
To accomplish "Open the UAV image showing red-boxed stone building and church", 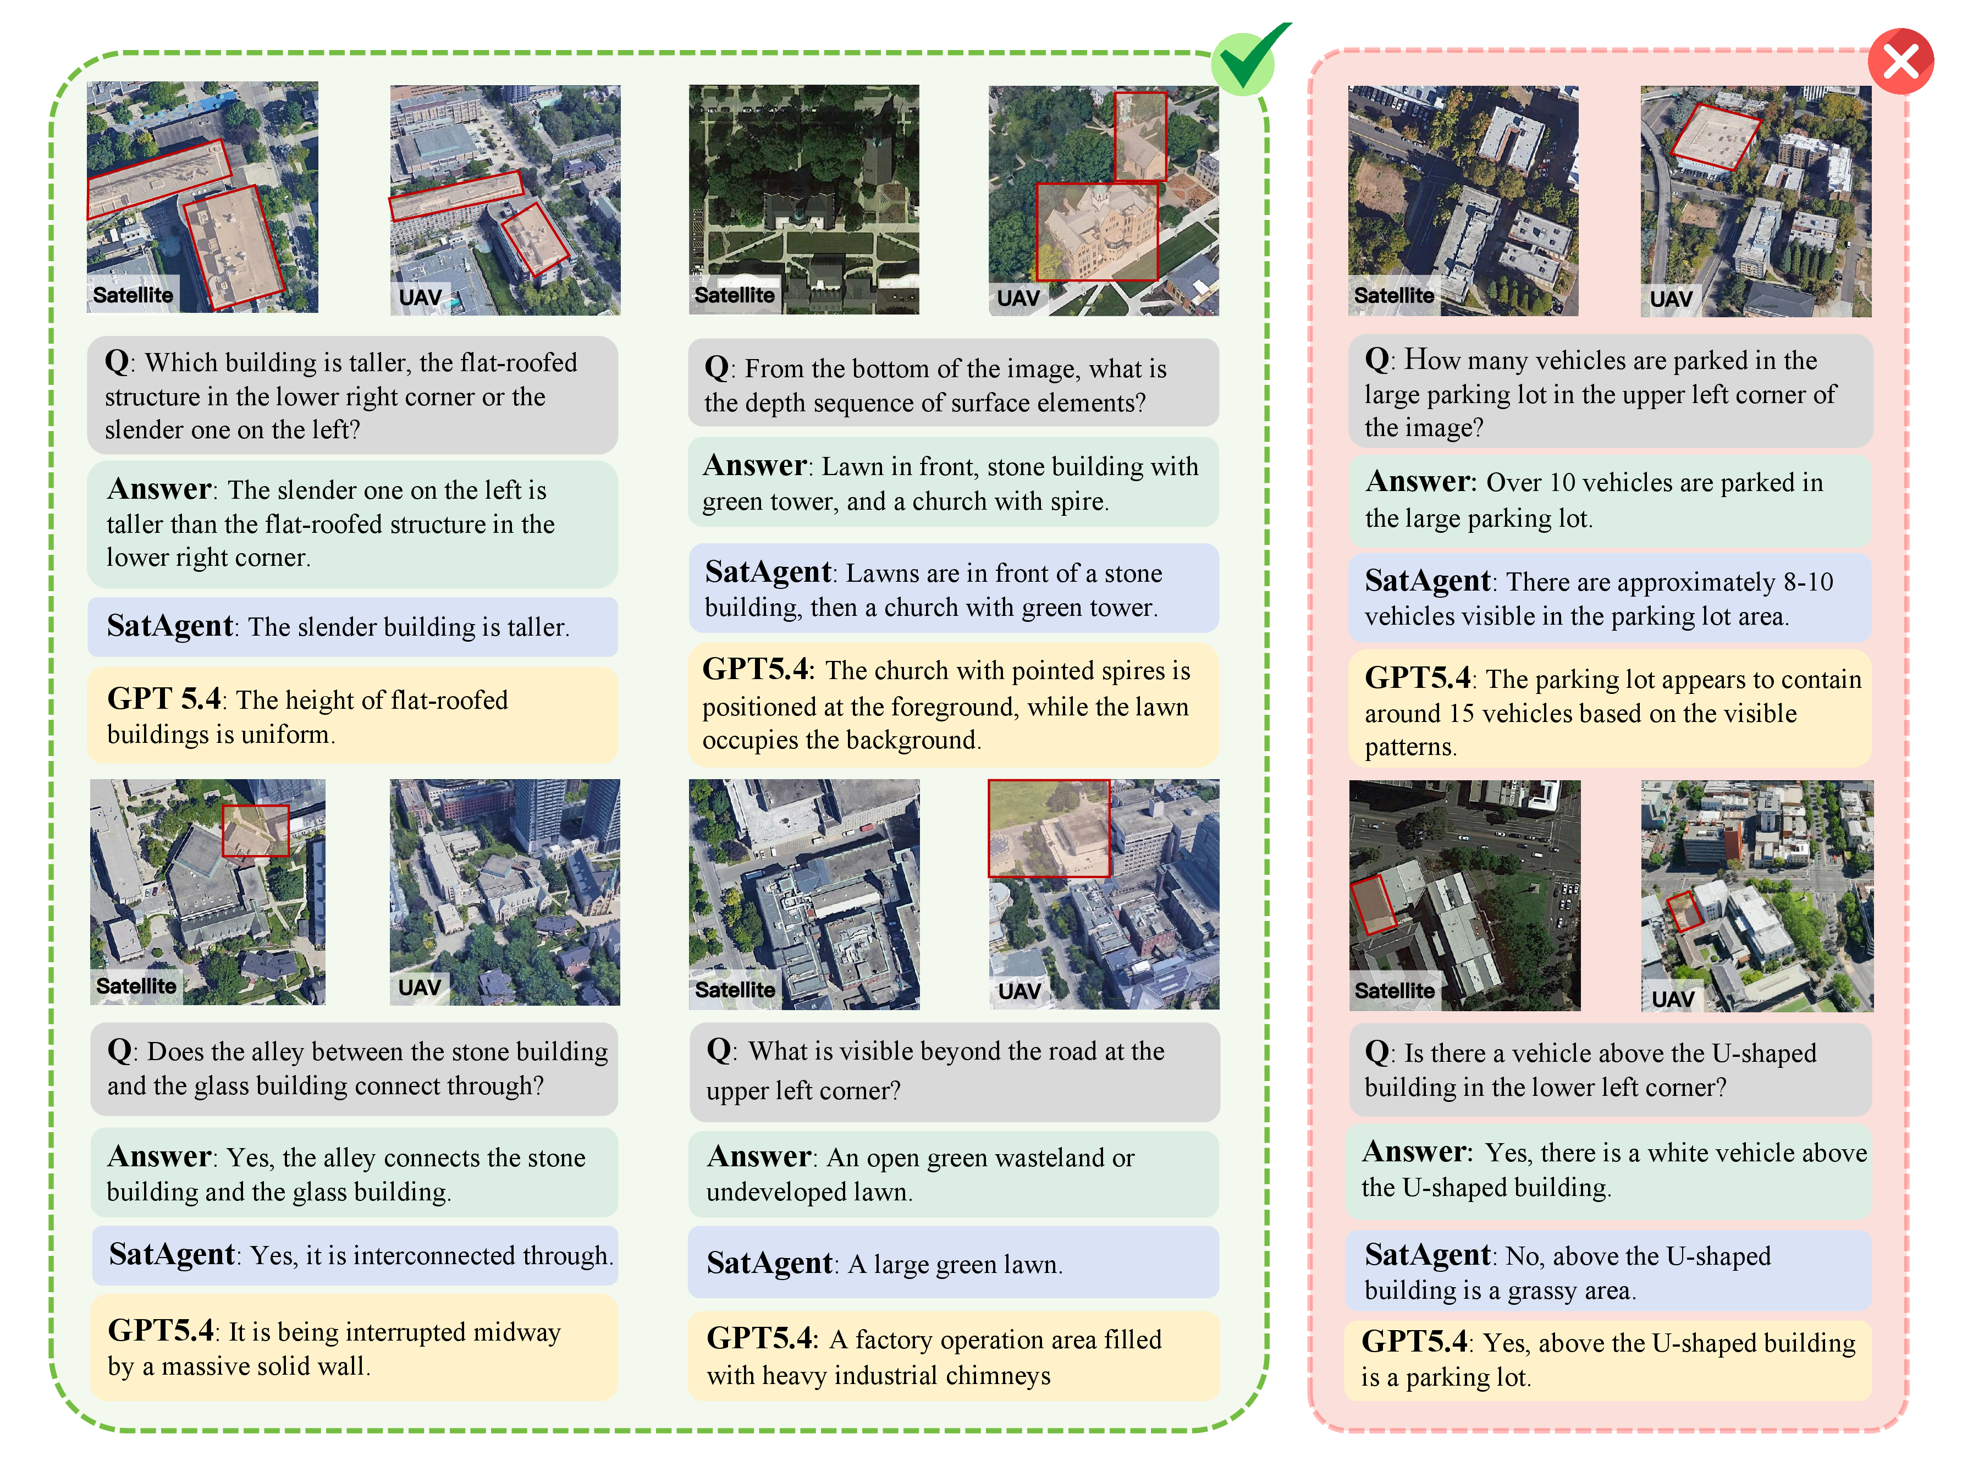I will point(1104,201).
